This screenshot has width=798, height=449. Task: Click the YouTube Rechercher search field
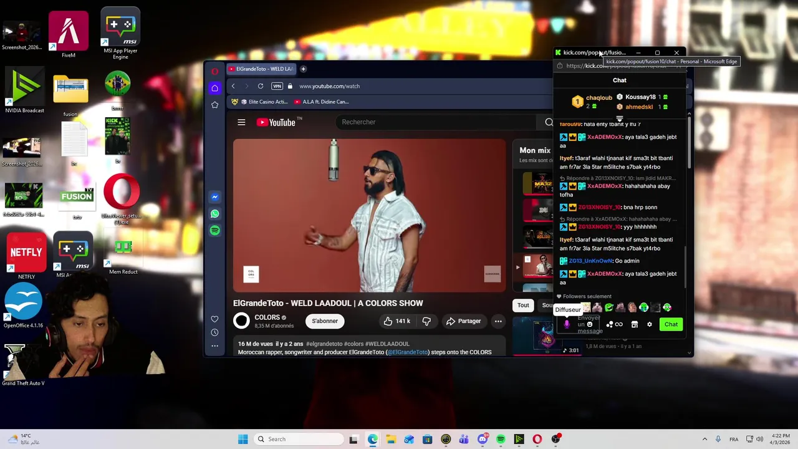coord(436,122)
